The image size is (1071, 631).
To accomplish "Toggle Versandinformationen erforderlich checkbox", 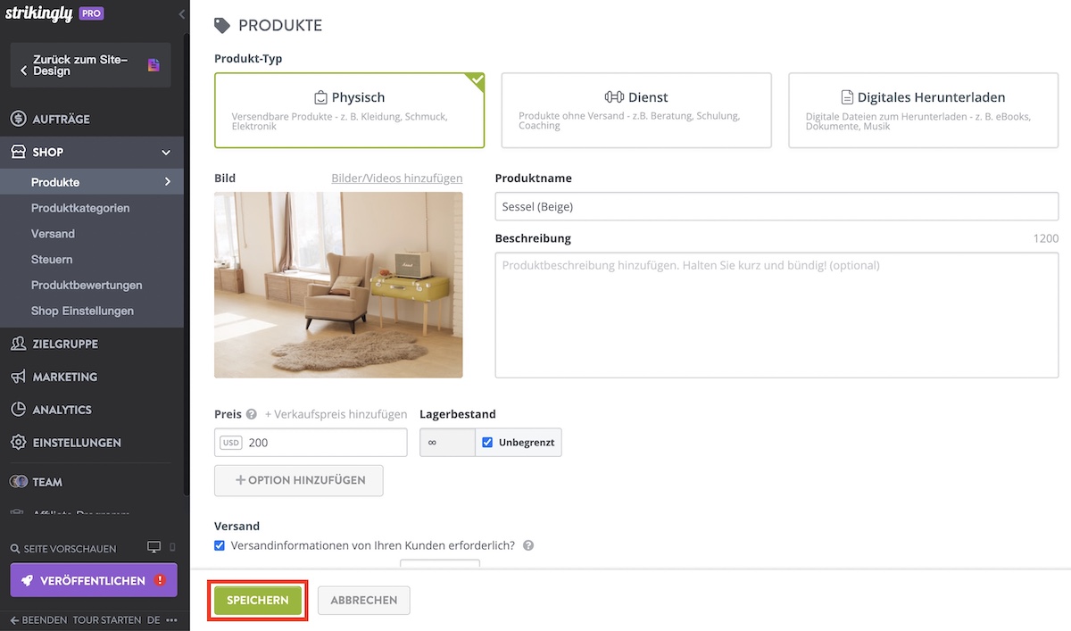I will pos(220,545).
